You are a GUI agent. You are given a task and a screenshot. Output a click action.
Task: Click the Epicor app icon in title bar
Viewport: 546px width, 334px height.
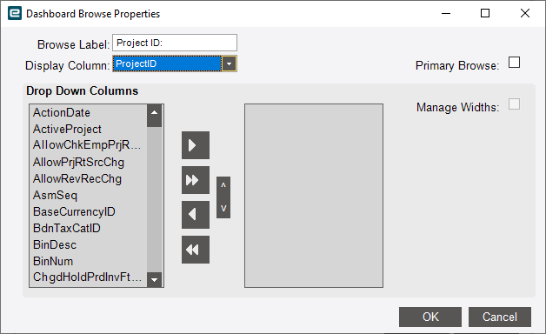tap(15, 14)
